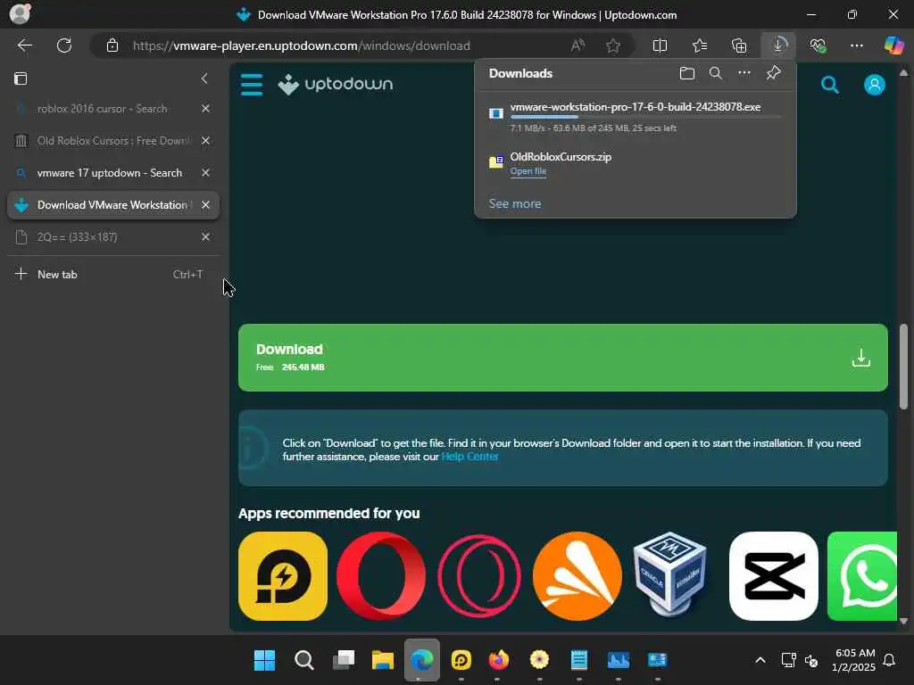Click OldRobloxCursors.zip download entry
This screenshot has height=685, width=914.
(635, 164)
